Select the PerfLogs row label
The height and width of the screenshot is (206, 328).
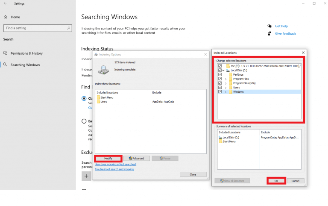(x=238, y=74)
